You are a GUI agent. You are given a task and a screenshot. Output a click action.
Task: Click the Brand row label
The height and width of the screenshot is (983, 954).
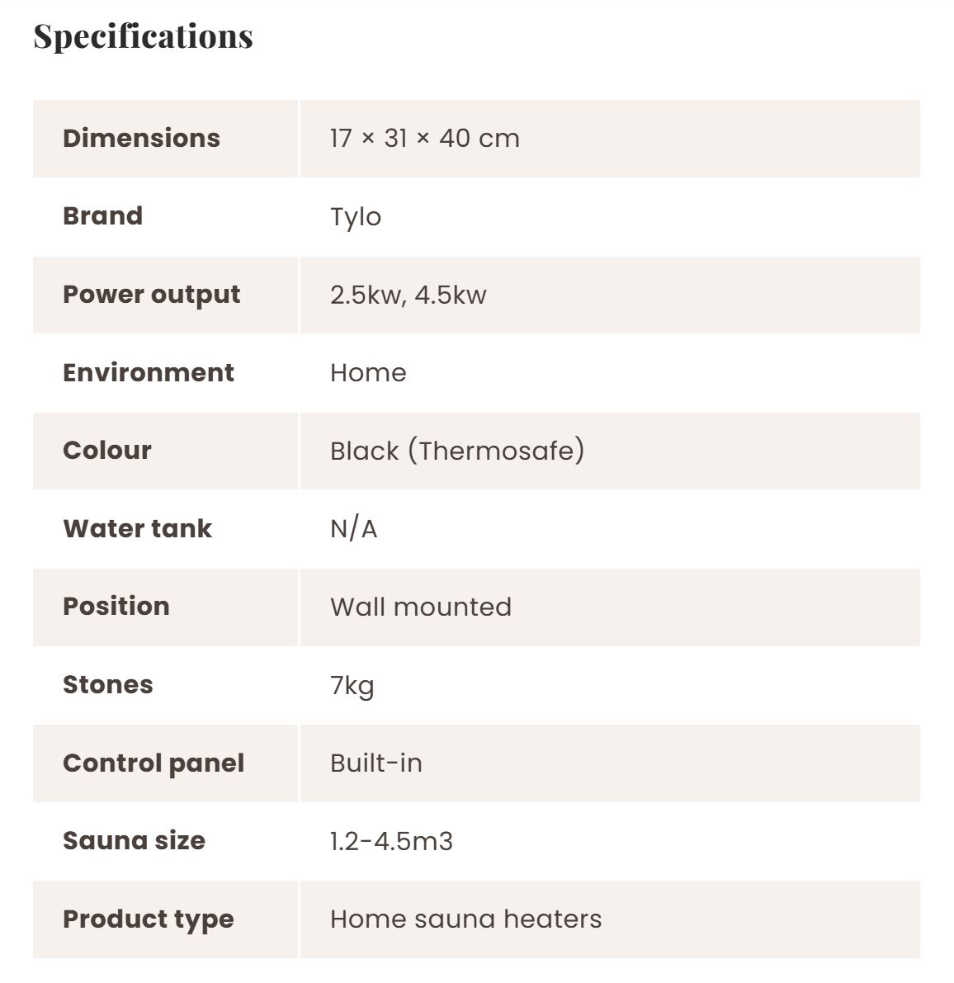point(102,216)
